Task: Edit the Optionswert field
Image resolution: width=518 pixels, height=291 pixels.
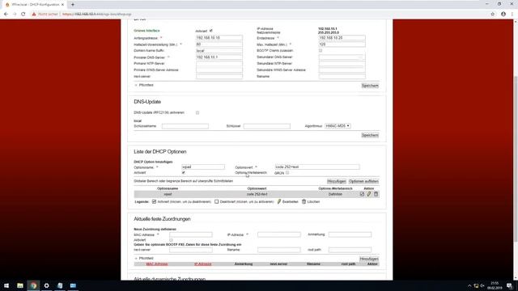Action: coord(317,167)
